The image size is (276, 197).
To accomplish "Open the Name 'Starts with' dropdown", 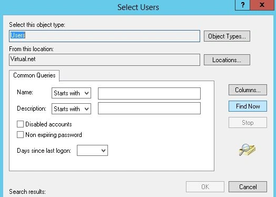I will point(71,93).
